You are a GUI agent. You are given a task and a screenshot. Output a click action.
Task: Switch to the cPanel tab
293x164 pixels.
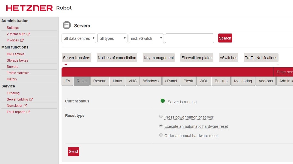coord(171,81)
